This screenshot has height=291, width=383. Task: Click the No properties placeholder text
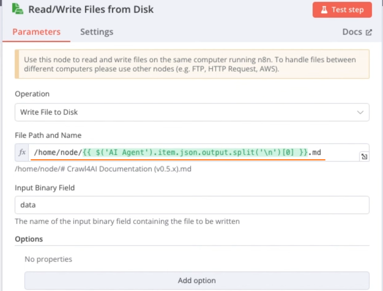48,259
